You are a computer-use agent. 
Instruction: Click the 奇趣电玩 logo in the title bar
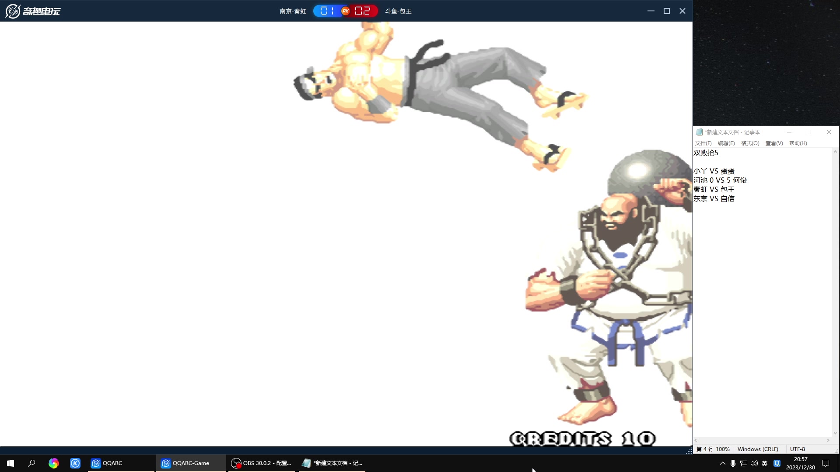click(33, 11)
